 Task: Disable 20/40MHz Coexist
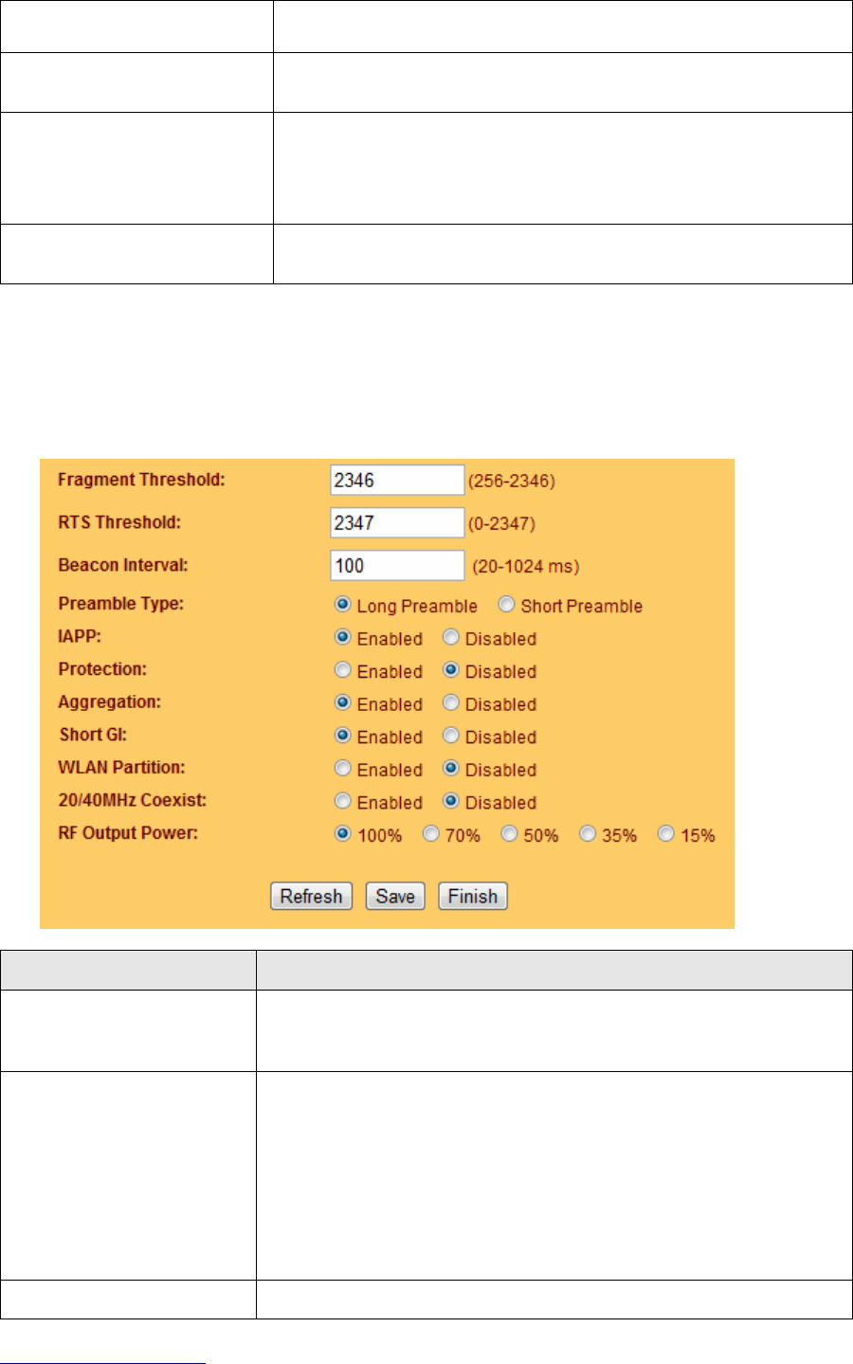click(451, 801)
